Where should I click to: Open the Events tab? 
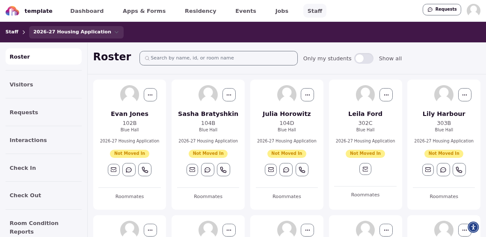click(246, 11)
